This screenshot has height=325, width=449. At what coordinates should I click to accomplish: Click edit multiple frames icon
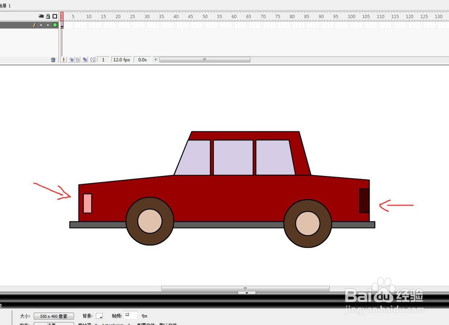85,60
